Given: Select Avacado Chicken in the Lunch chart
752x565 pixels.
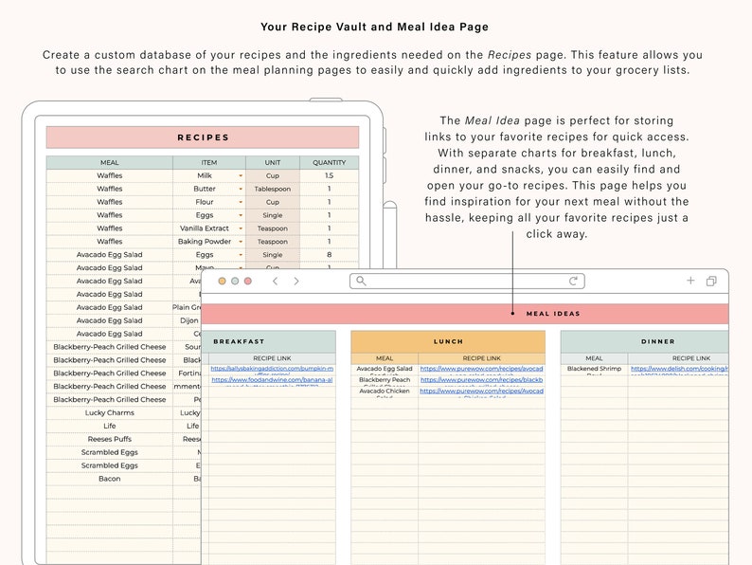Looking at the screenshot, I should click(x=385, y=392).
